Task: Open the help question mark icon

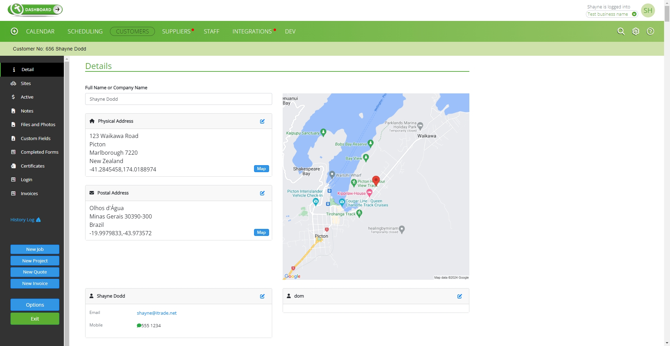Action: 650,31
